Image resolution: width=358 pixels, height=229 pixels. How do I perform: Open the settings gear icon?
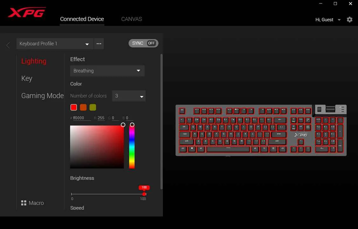coord(349,20)
